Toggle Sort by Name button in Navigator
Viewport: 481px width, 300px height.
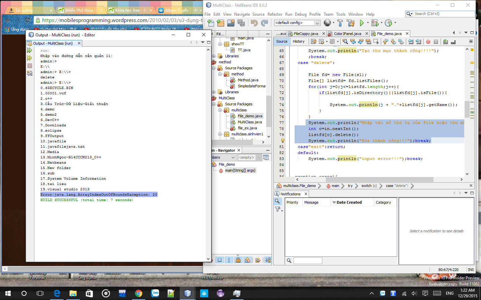(268, 260)
